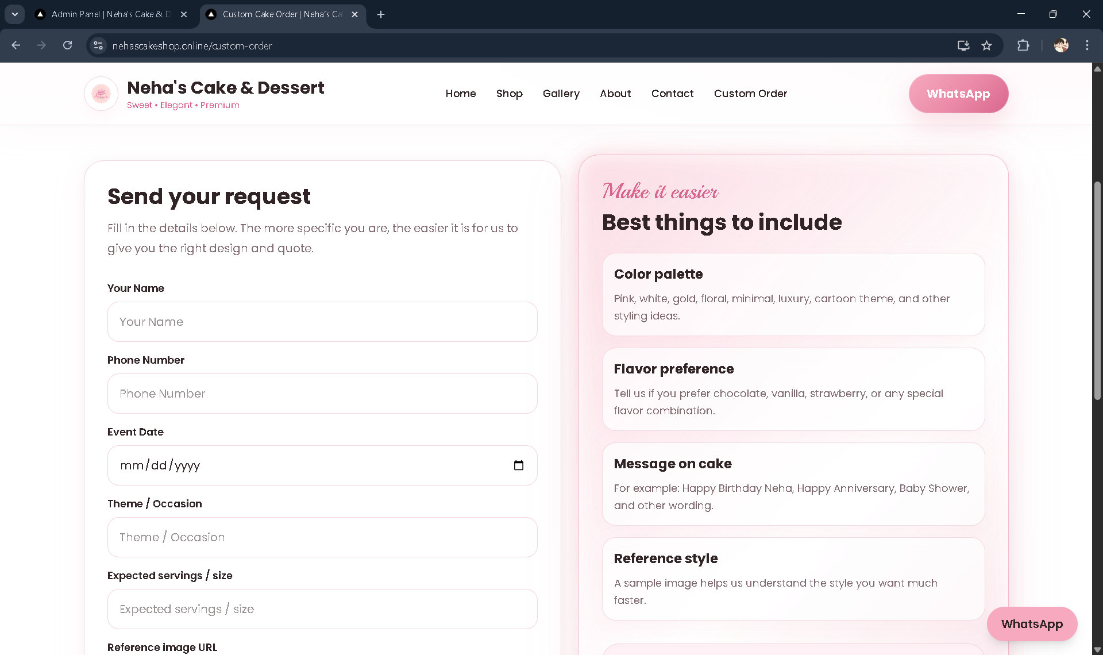The image size is (1103, 655).
Task: Open the browser extensions puzzle icon
Action: tap(1023, 45)
